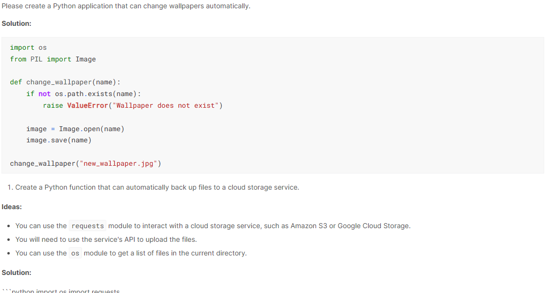Click the "from PIL import Image" code line

[x=53, y=59]
